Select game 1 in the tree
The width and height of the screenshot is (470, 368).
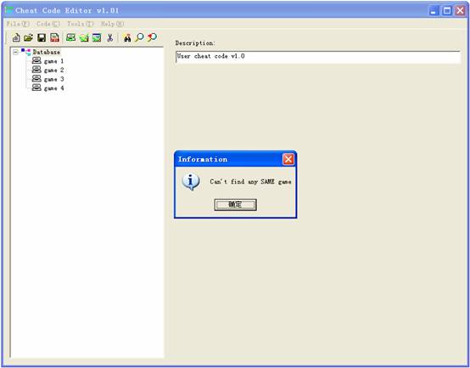point(53,61)
